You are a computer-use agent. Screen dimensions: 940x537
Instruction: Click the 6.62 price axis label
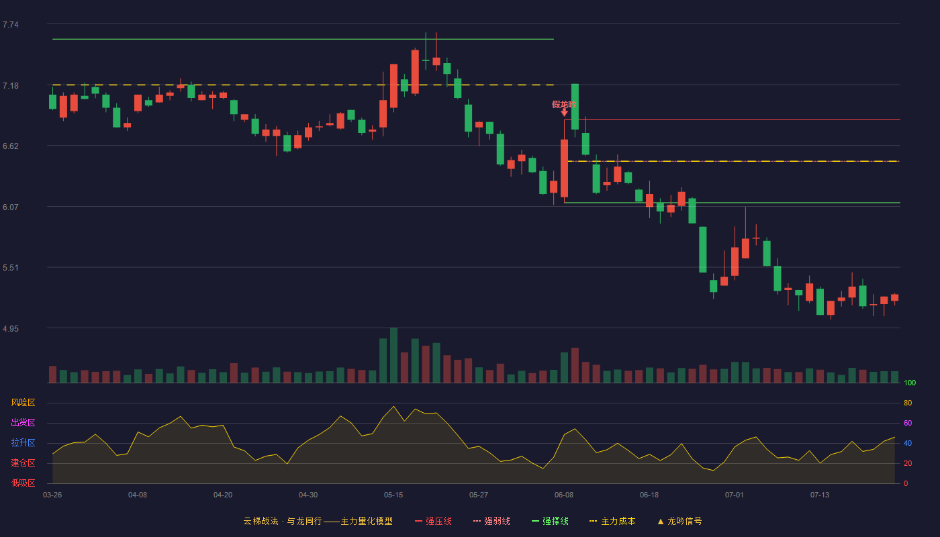11,146
